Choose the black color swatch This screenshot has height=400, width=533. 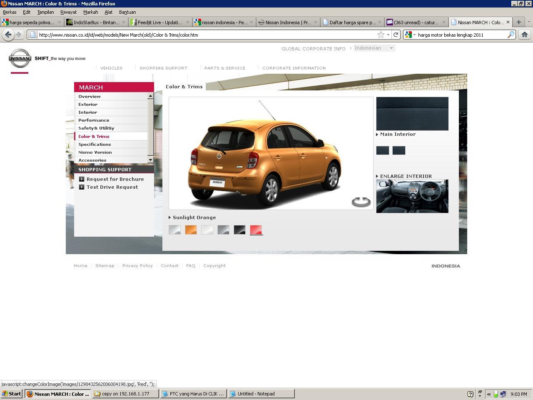tap(239, 230)
